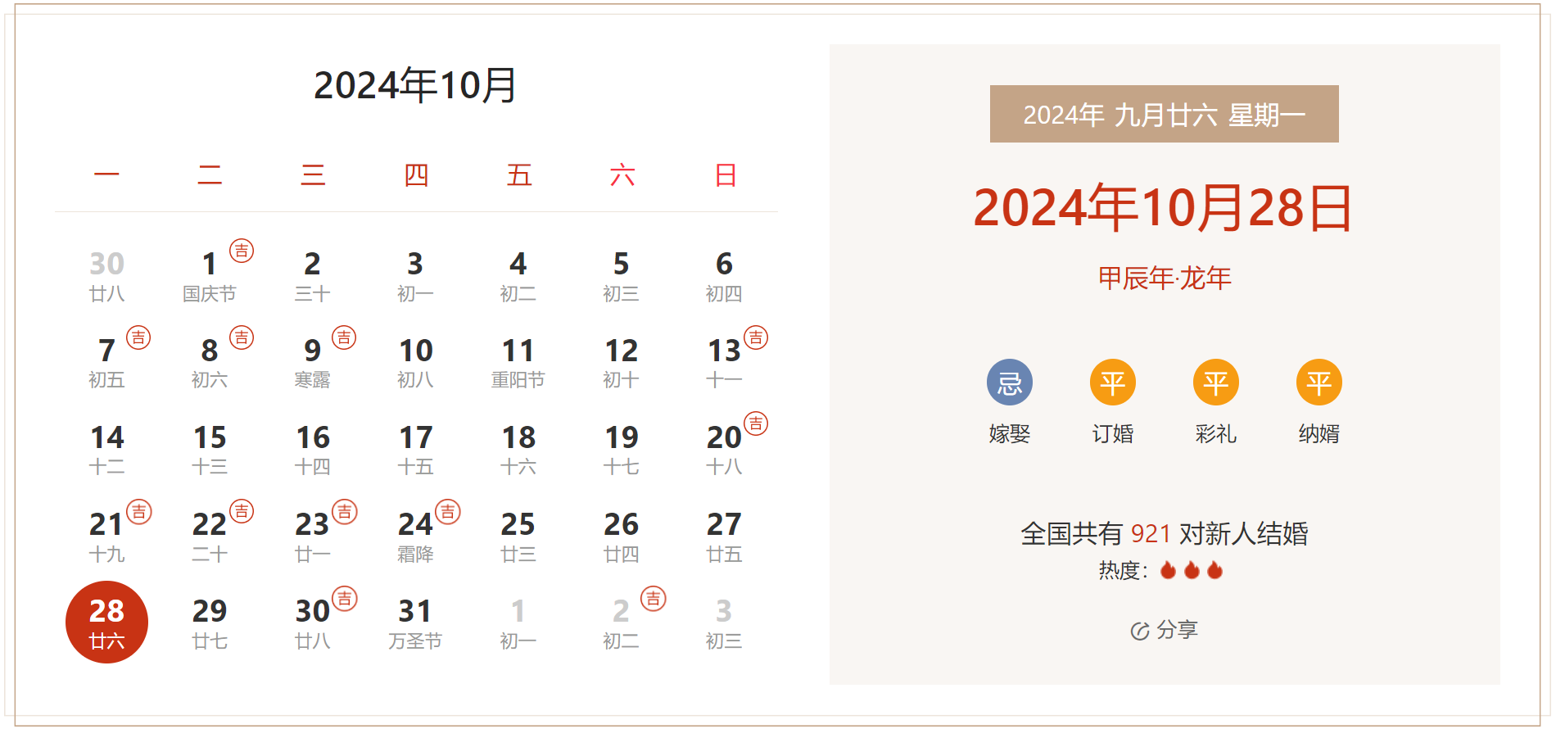The image size is (1556, 729).
Task: Click the 四 Thursday column header
Action: click(416, 175)
